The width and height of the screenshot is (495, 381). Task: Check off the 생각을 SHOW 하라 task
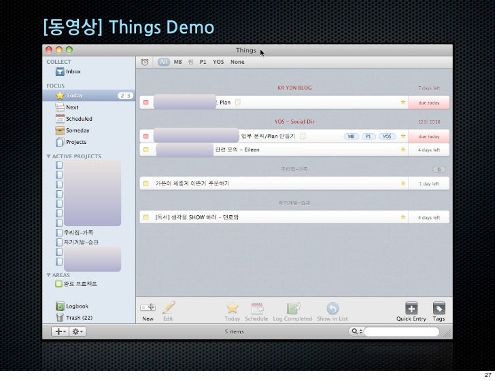[x=146, y=217]
